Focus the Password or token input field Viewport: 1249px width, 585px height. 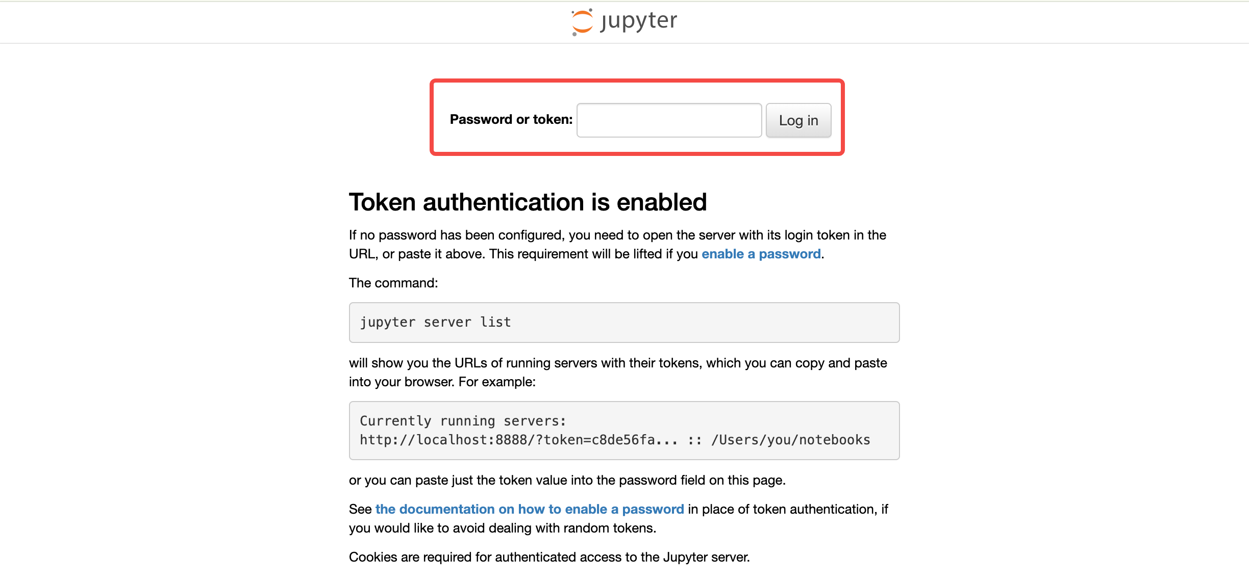[x=669, y=120]
